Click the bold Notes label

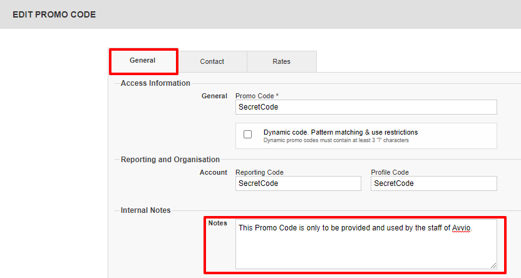(218, 223)
